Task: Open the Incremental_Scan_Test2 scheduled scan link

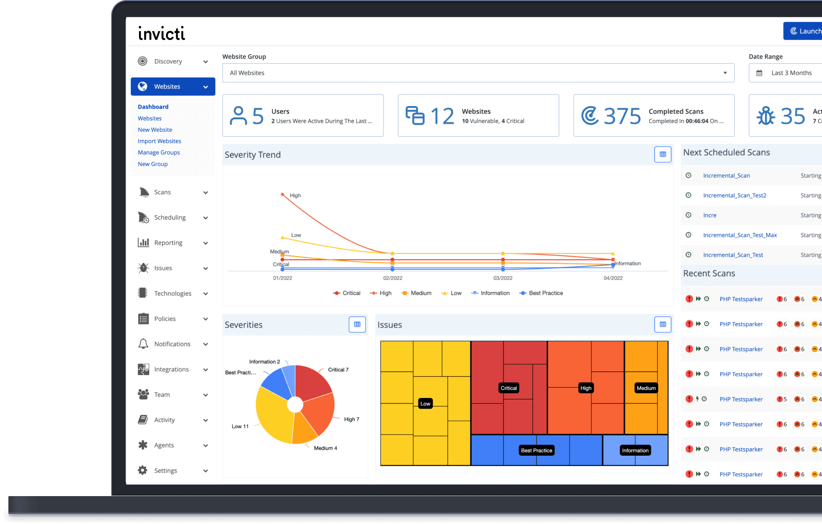Action: (x=735, y=195)
